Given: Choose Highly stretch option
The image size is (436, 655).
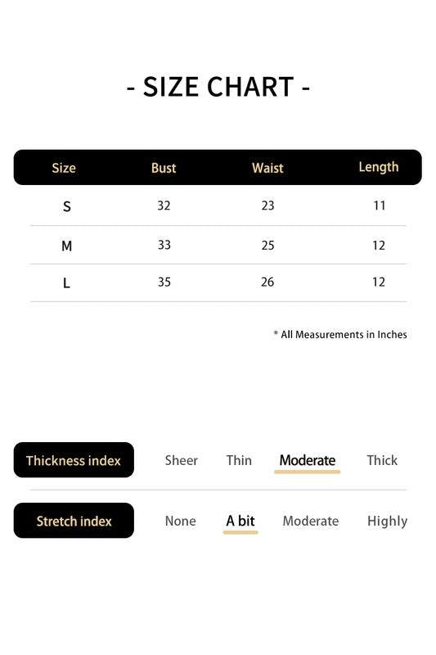Looking at the screenshot, I should 387,522.
